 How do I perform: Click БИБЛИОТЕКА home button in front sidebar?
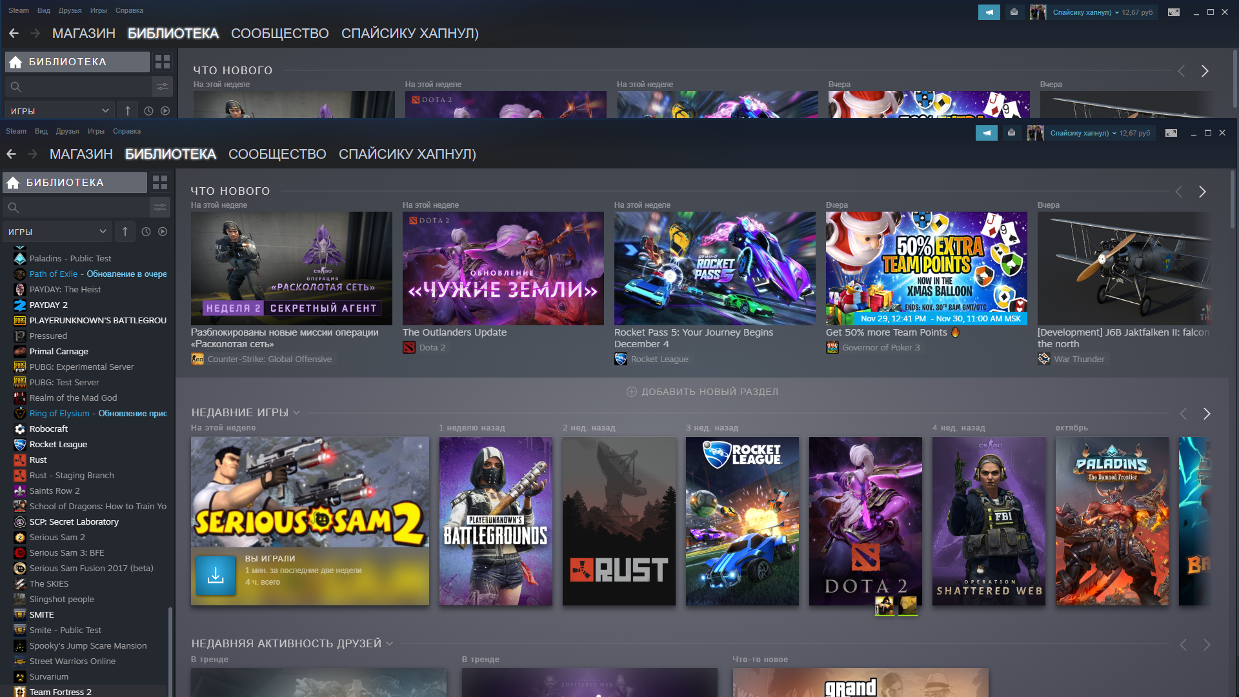pyautogui.click(x=75, y=183)
